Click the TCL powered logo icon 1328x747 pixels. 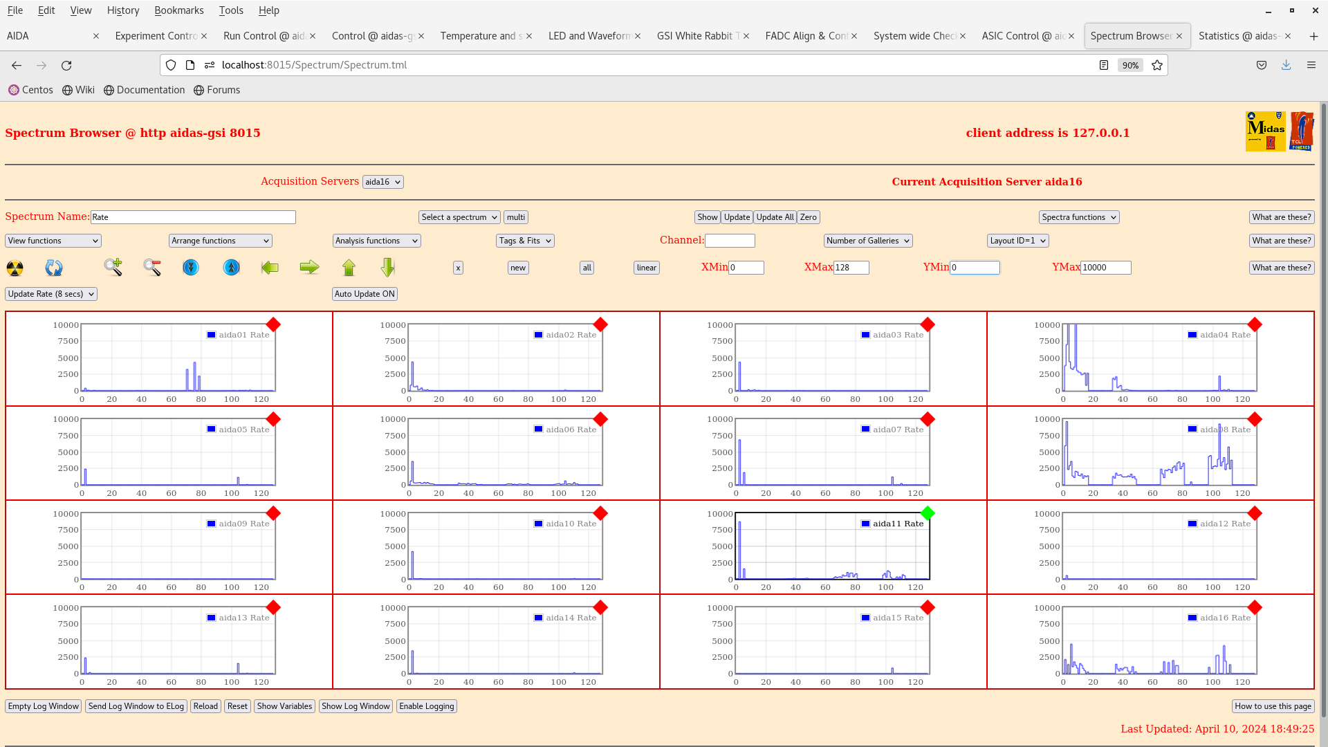pos(1301,131)
